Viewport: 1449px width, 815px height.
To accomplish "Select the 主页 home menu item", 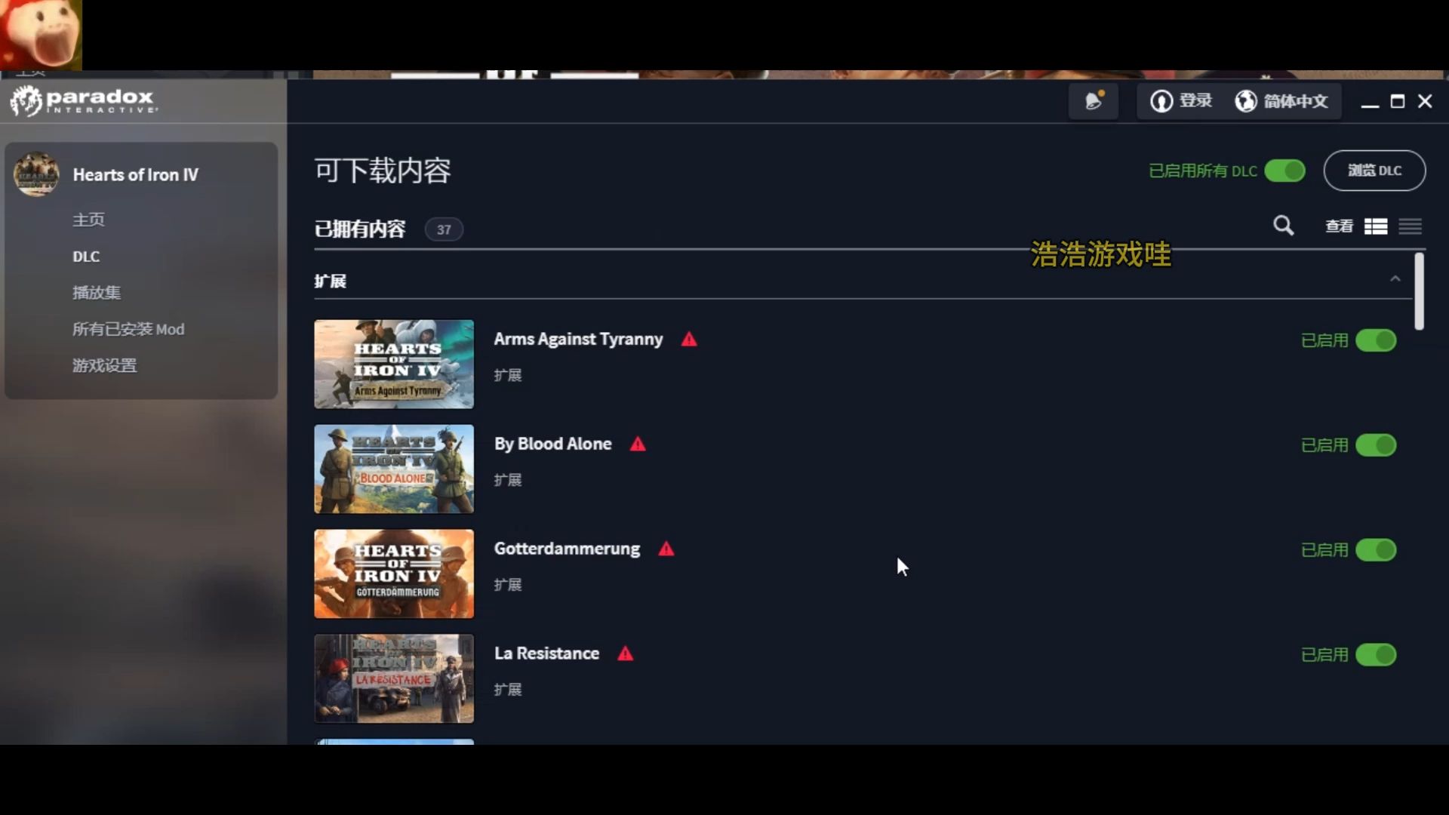I will tap(90, 219).
